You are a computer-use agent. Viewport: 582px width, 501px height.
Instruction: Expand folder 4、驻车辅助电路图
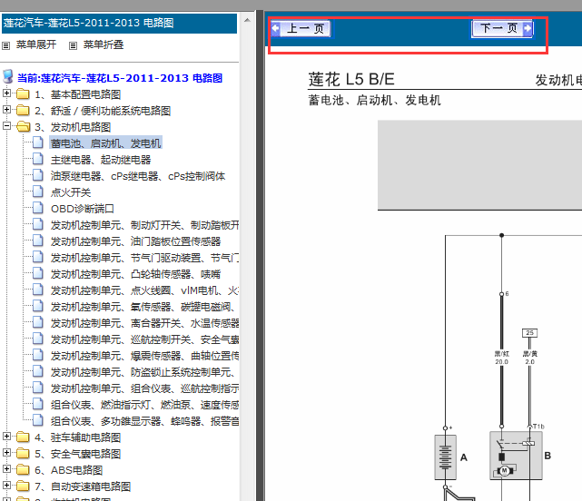click(x=6, y=436)
